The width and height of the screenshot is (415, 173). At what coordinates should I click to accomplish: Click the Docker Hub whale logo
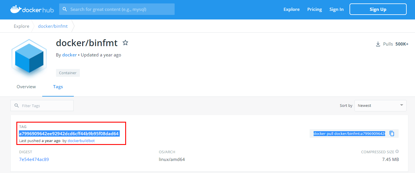pyautogui.click(x=17, y=9)
